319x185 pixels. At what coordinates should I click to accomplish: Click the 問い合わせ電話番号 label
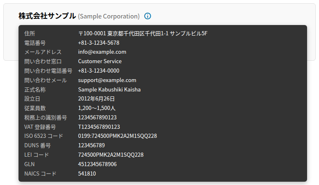pyautogui.click(x=48, y=71)
